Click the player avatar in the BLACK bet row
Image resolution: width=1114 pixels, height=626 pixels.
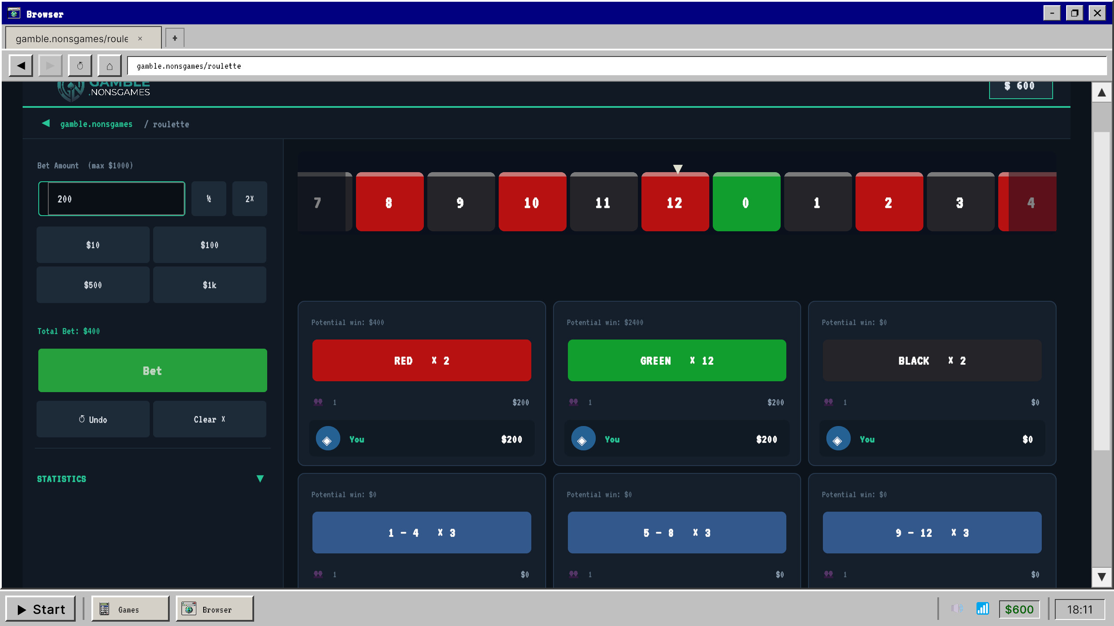tap(838, 439)
